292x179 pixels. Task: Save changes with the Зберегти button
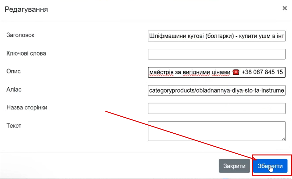[270, 166]
